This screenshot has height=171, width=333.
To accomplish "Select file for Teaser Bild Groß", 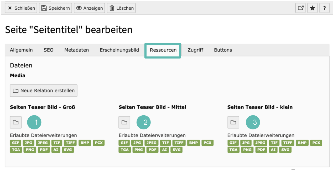I will (x=16, y=122).
